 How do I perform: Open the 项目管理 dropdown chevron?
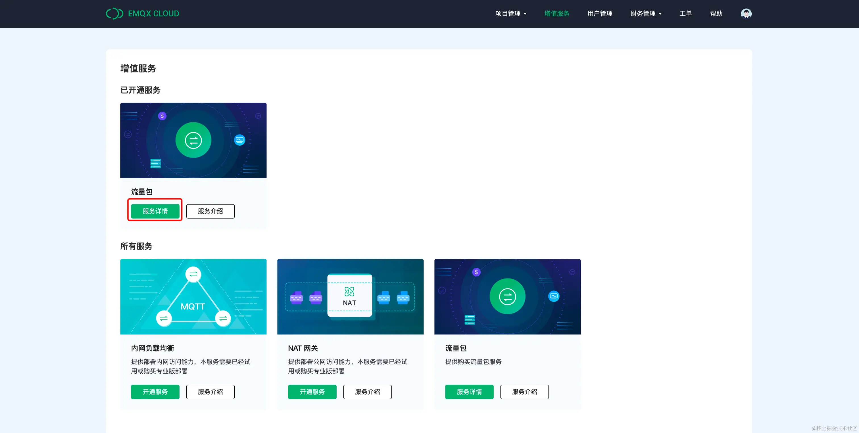(x=526, y=14)
